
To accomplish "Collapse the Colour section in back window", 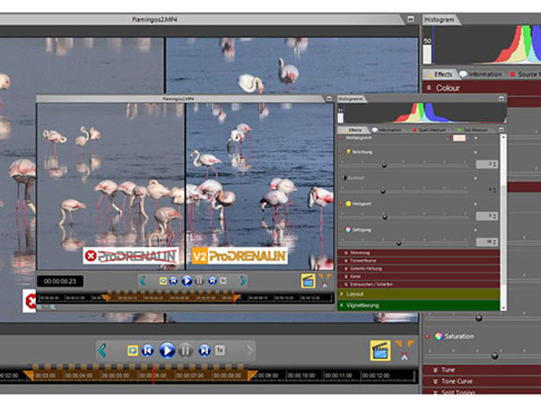I will (x=481, y=88).
